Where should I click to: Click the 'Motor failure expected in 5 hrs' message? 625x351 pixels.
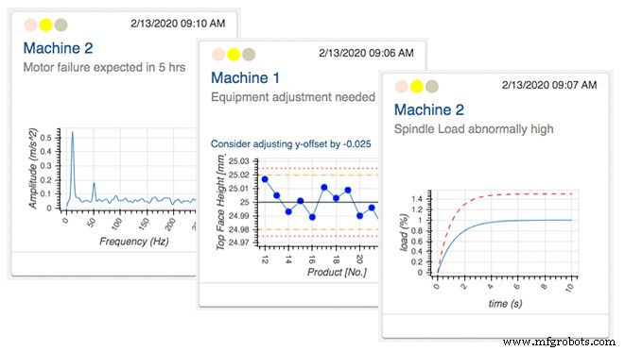pyautogui.click(x=104, y=67)
